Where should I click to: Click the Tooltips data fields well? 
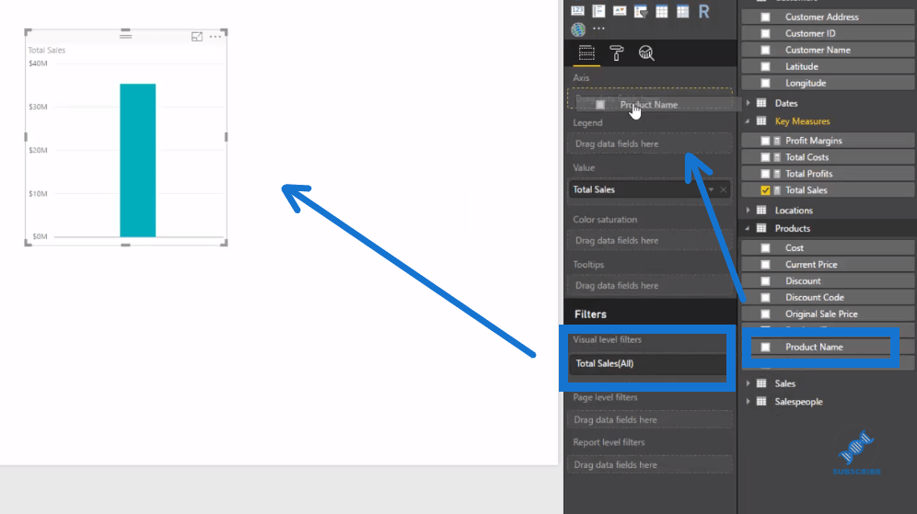649,286
